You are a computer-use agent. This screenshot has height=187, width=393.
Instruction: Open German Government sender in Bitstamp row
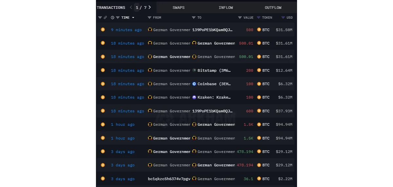[x=172, y=70]
